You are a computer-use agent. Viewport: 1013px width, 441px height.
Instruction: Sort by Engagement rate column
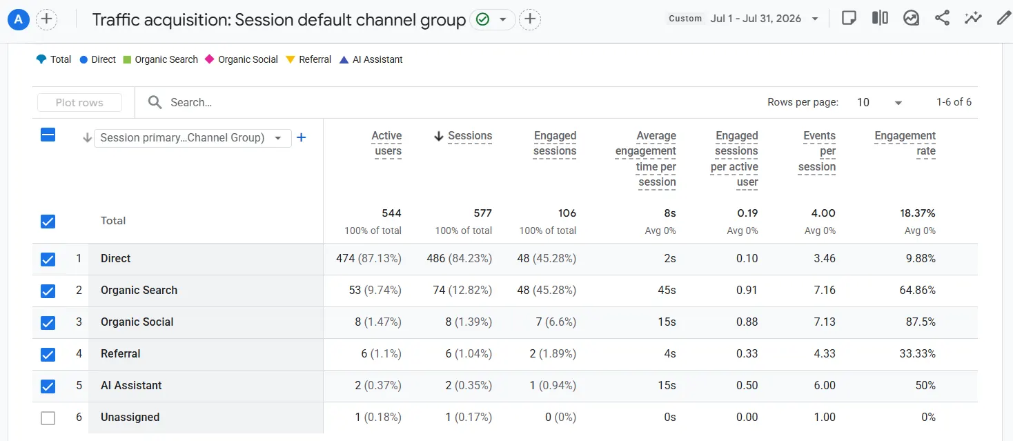905,144
